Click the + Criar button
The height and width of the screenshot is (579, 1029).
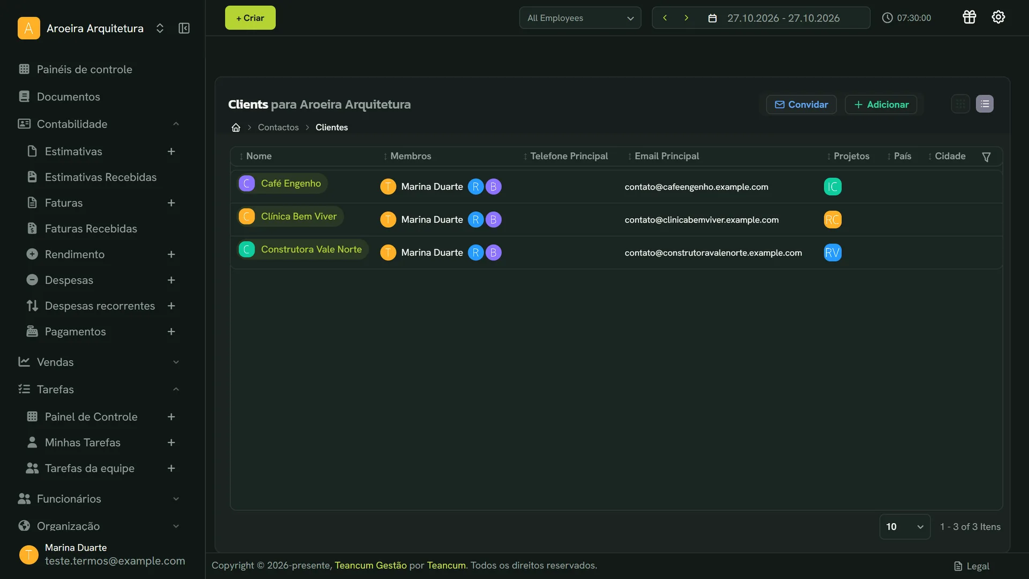(x=250, y=18)
